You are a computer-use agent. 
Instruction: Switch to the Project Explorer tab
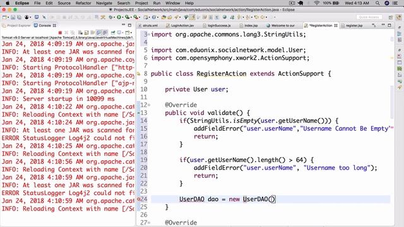tap(16, 25)
